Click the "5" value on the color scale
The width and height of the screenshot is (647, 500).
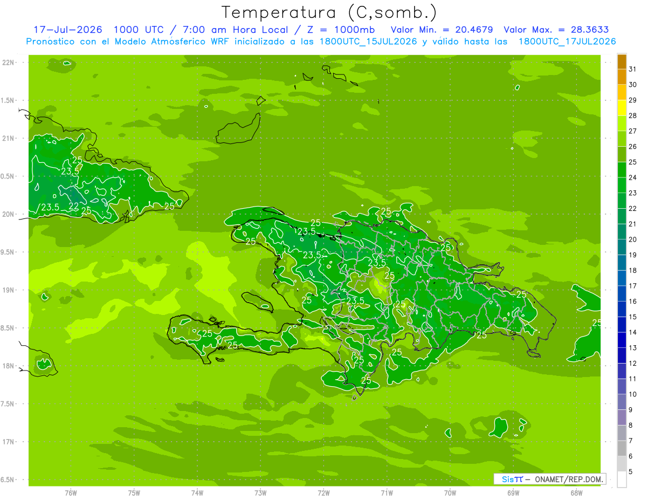tap(631, 471)
